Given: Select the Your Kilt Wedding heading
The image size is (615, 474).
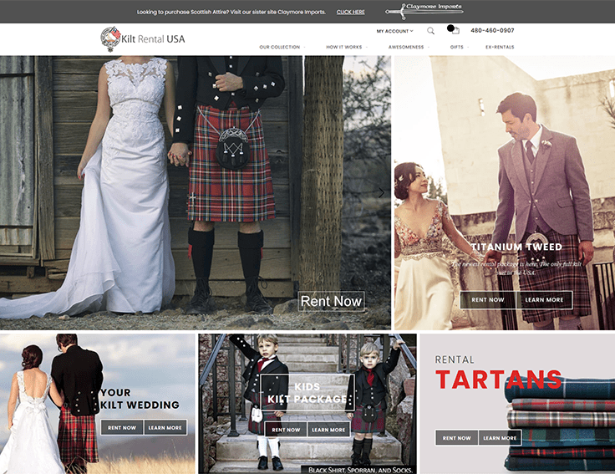Looking at the screenshot, I should (x=140, y=399).
